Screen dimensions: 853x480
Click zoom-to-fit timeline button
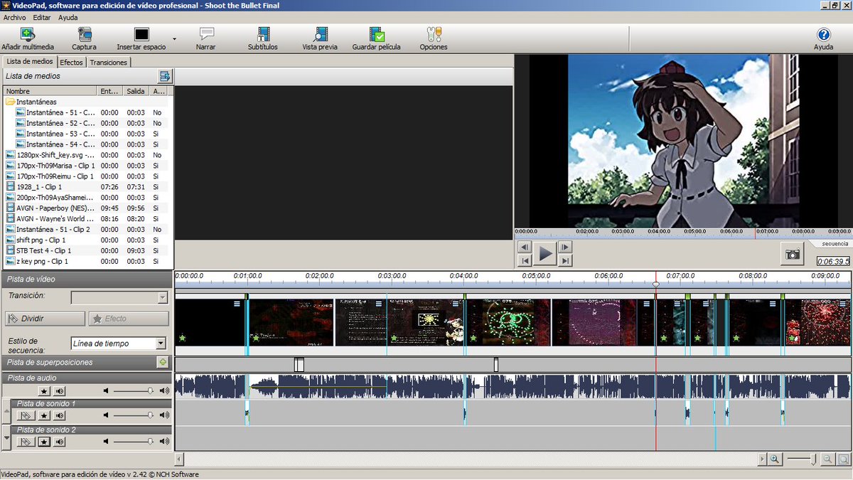coord(844,459)
